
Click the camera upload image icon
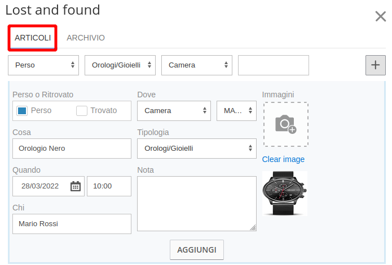(x=285, y=124)
